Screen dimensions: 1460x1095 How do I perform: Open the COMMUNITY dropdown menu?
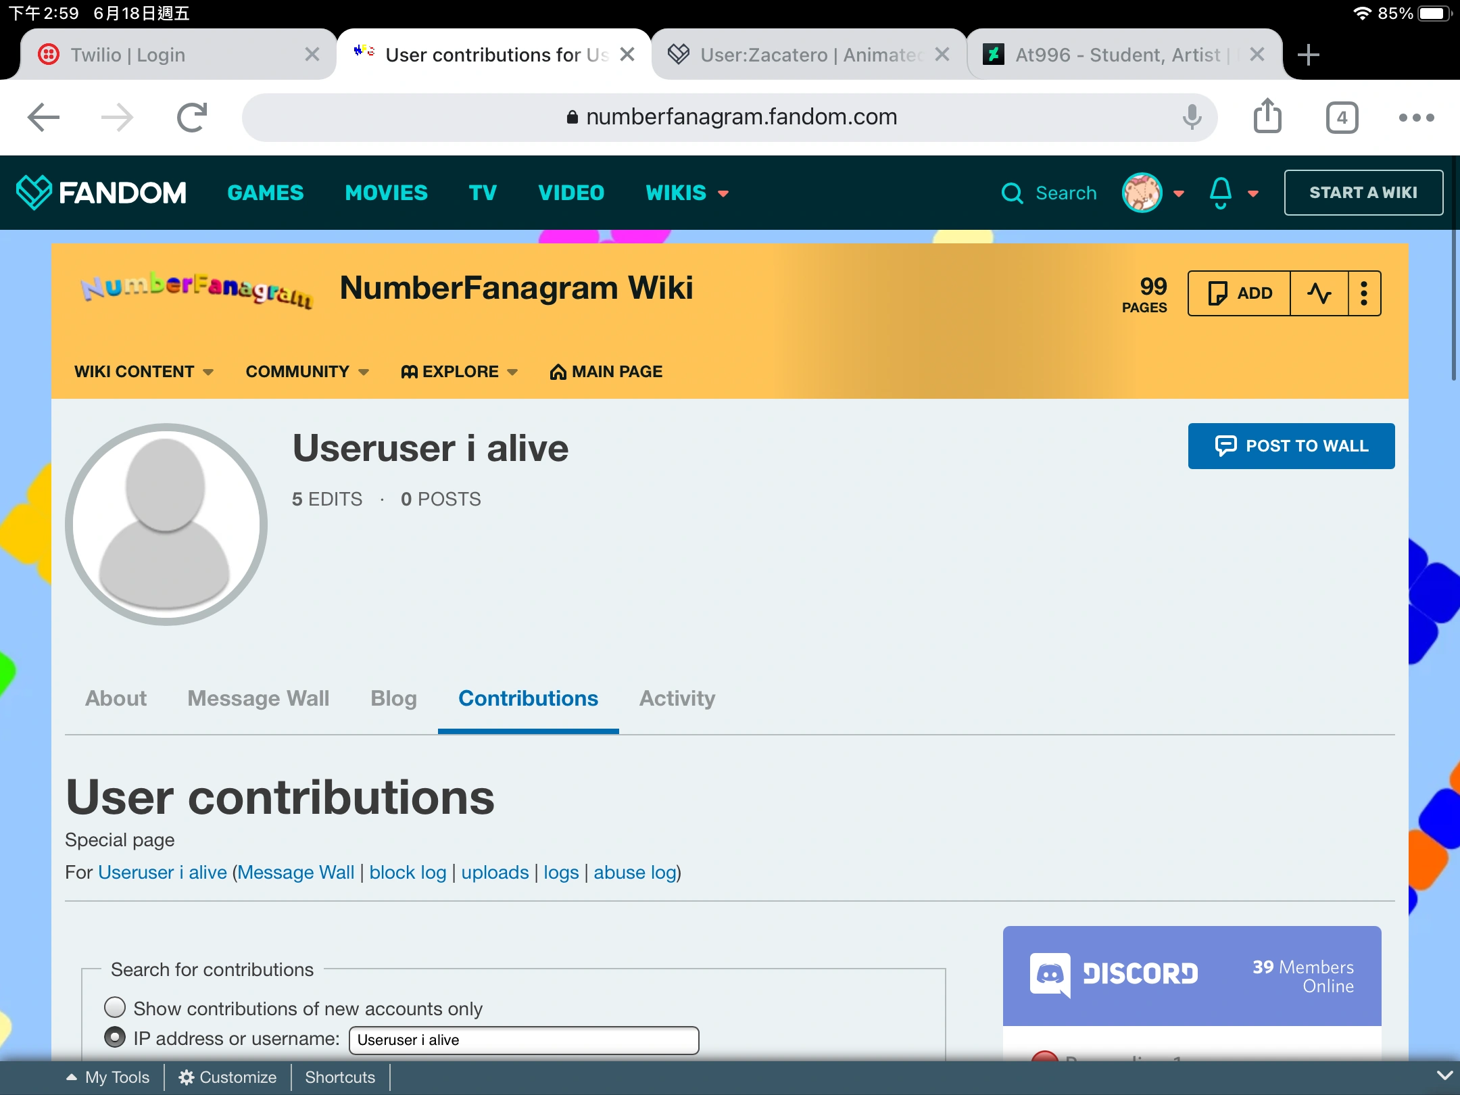click(x=306, y=371)
